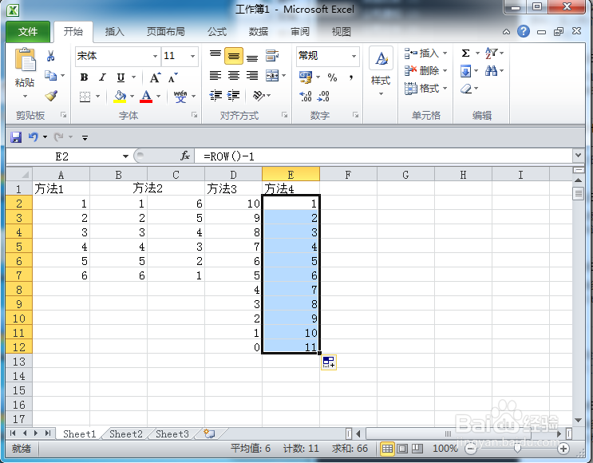Click Find and Select binoculars
The height and width of the screenshot is (463, 593).
click(492, 70)
